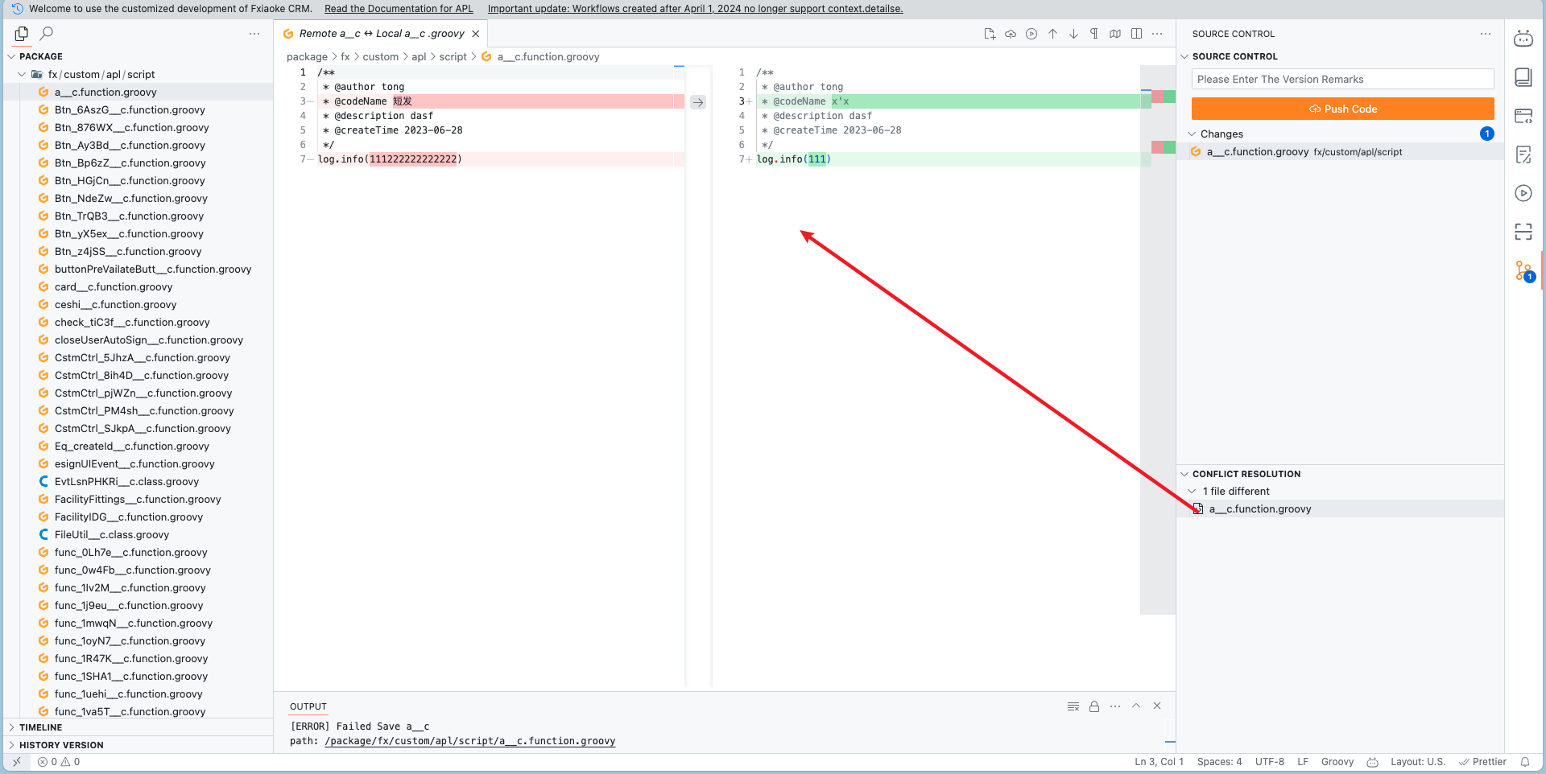Toggle whitespace display with the pilcrow icon
The width and height of the screenshot is (1546, 774).
(x=1094, y=34)
